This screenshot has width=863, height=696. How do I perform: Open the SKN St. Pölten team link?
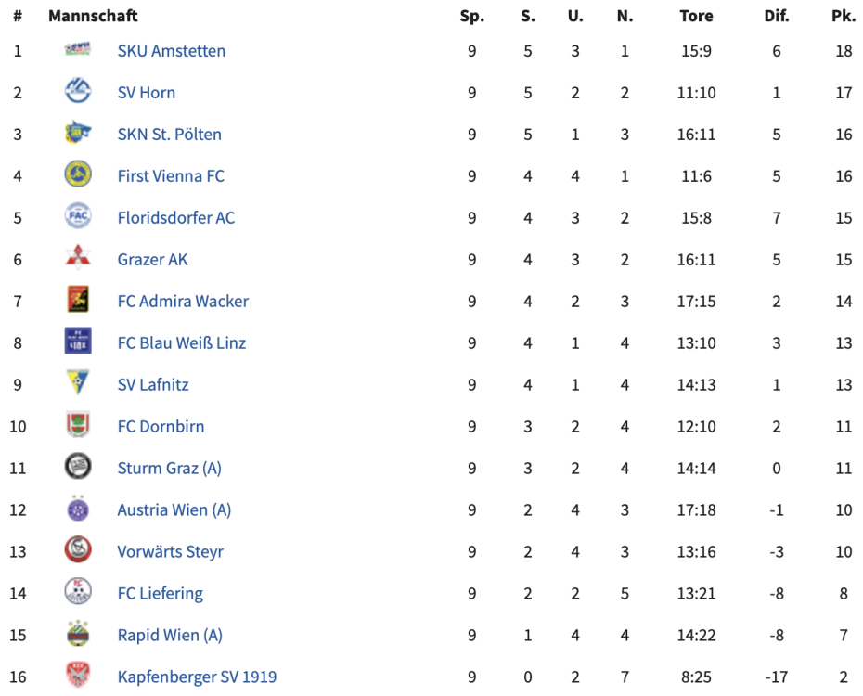pyautogui.click(x=169, y=134)
